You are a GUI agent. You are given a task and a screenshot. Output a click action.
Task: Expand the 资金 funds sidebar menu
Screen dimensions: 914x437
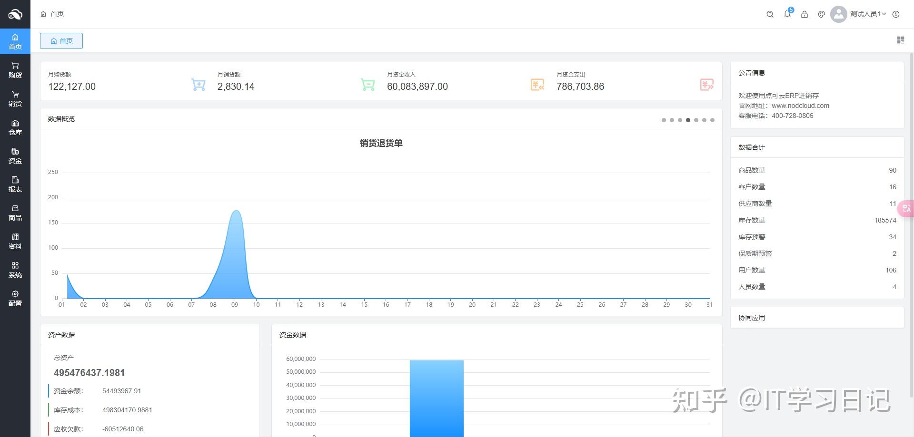click(x=15, y=156)
